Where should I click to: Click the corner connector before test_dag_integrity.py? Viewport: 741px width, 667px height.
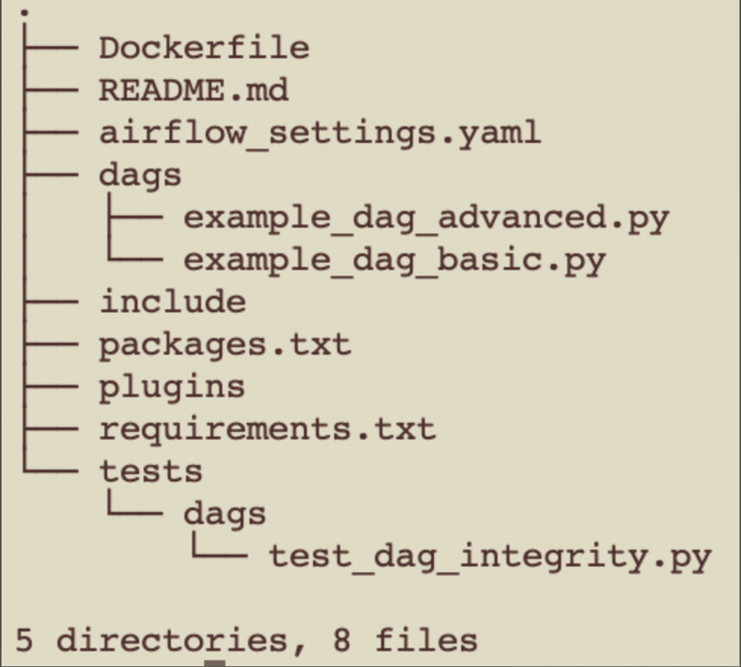219,554
